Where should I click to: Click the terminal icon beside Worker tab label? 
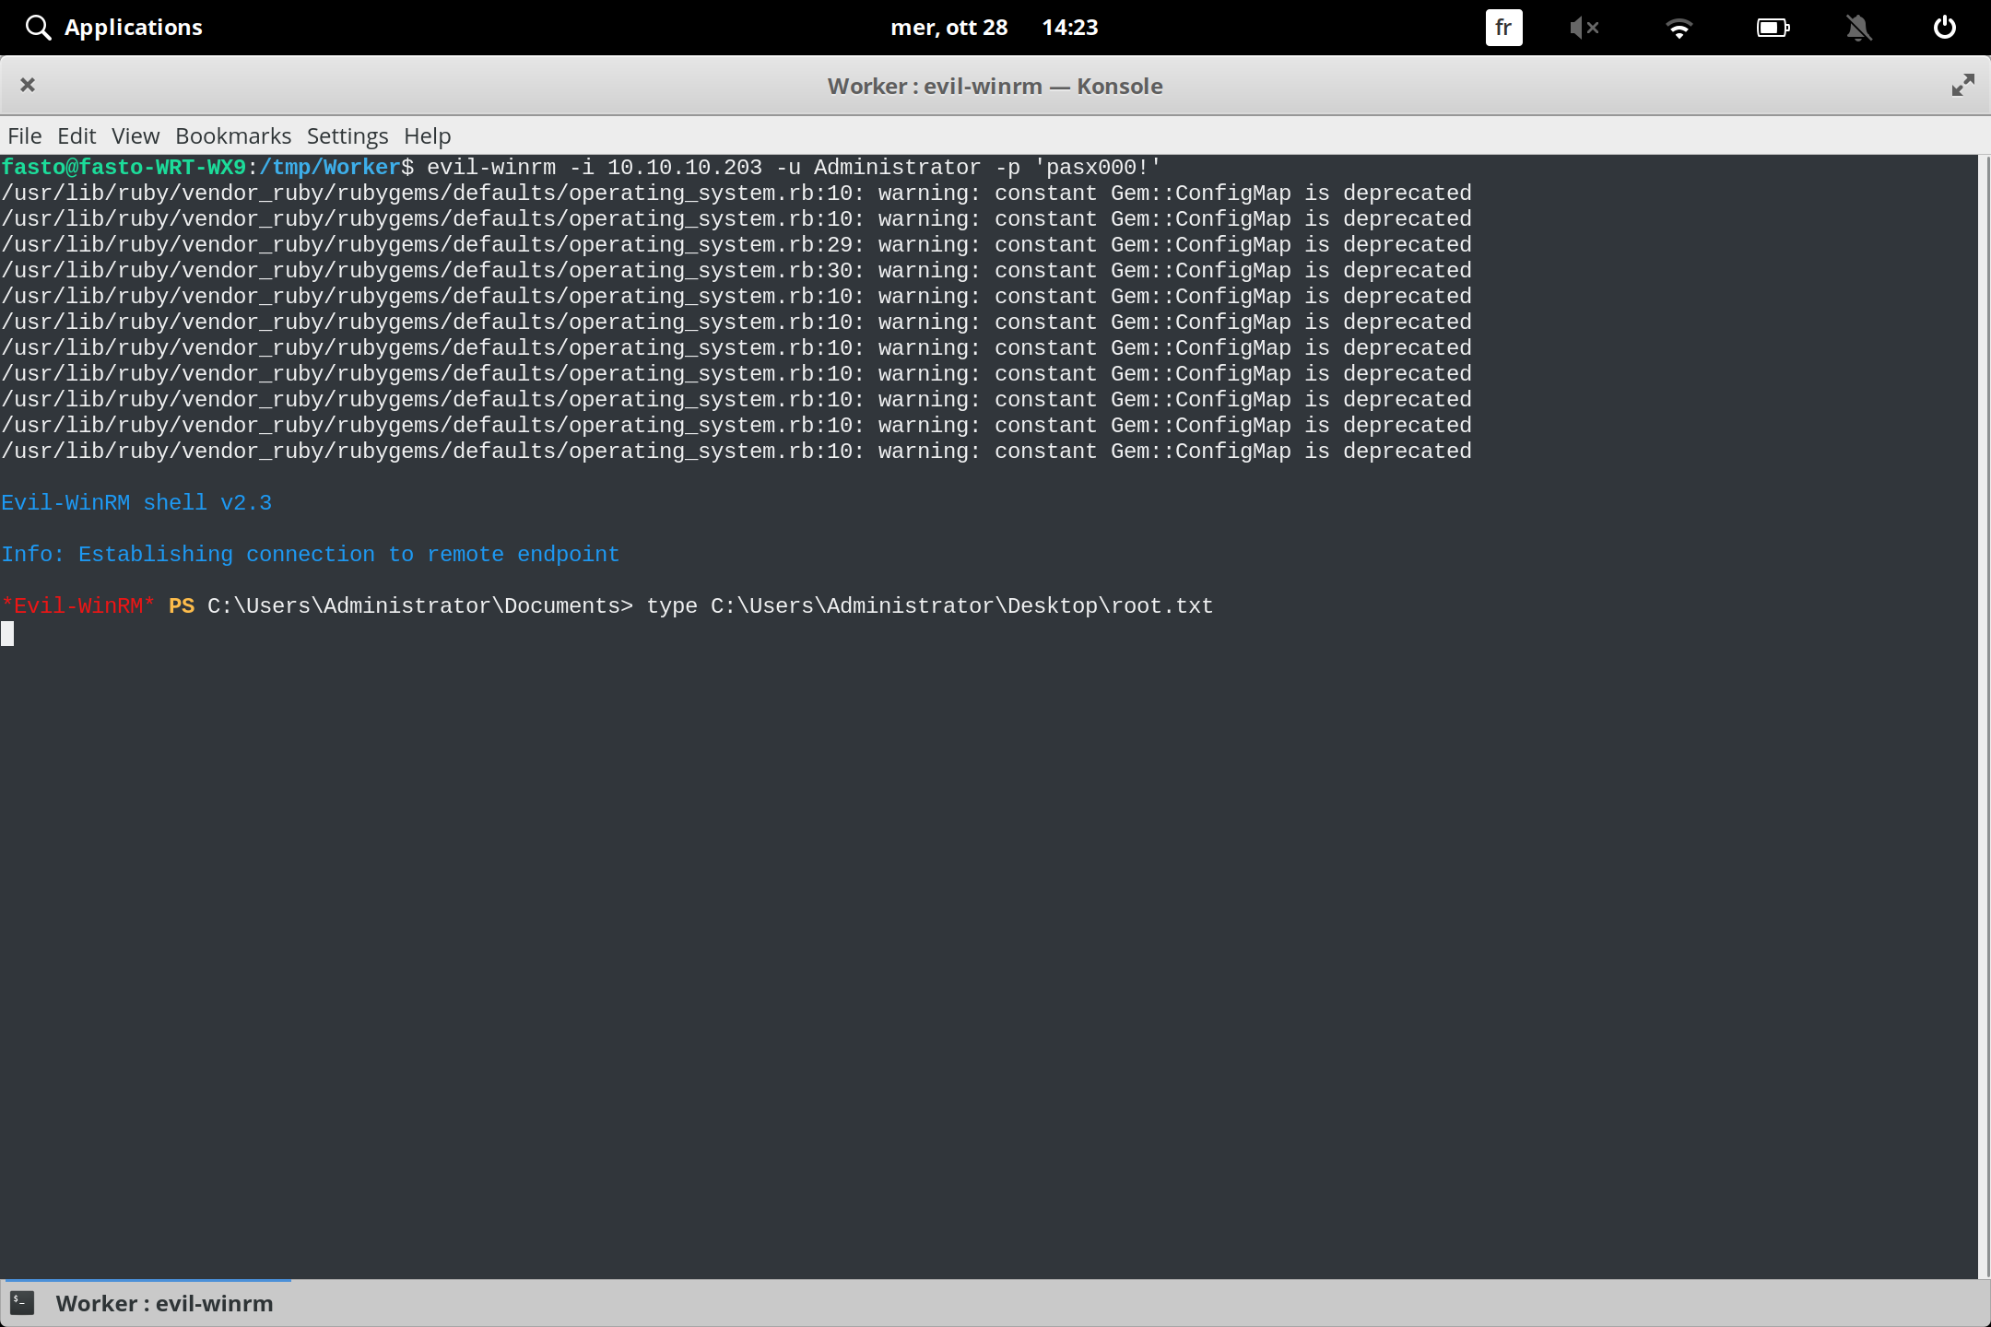[21, 1302]
